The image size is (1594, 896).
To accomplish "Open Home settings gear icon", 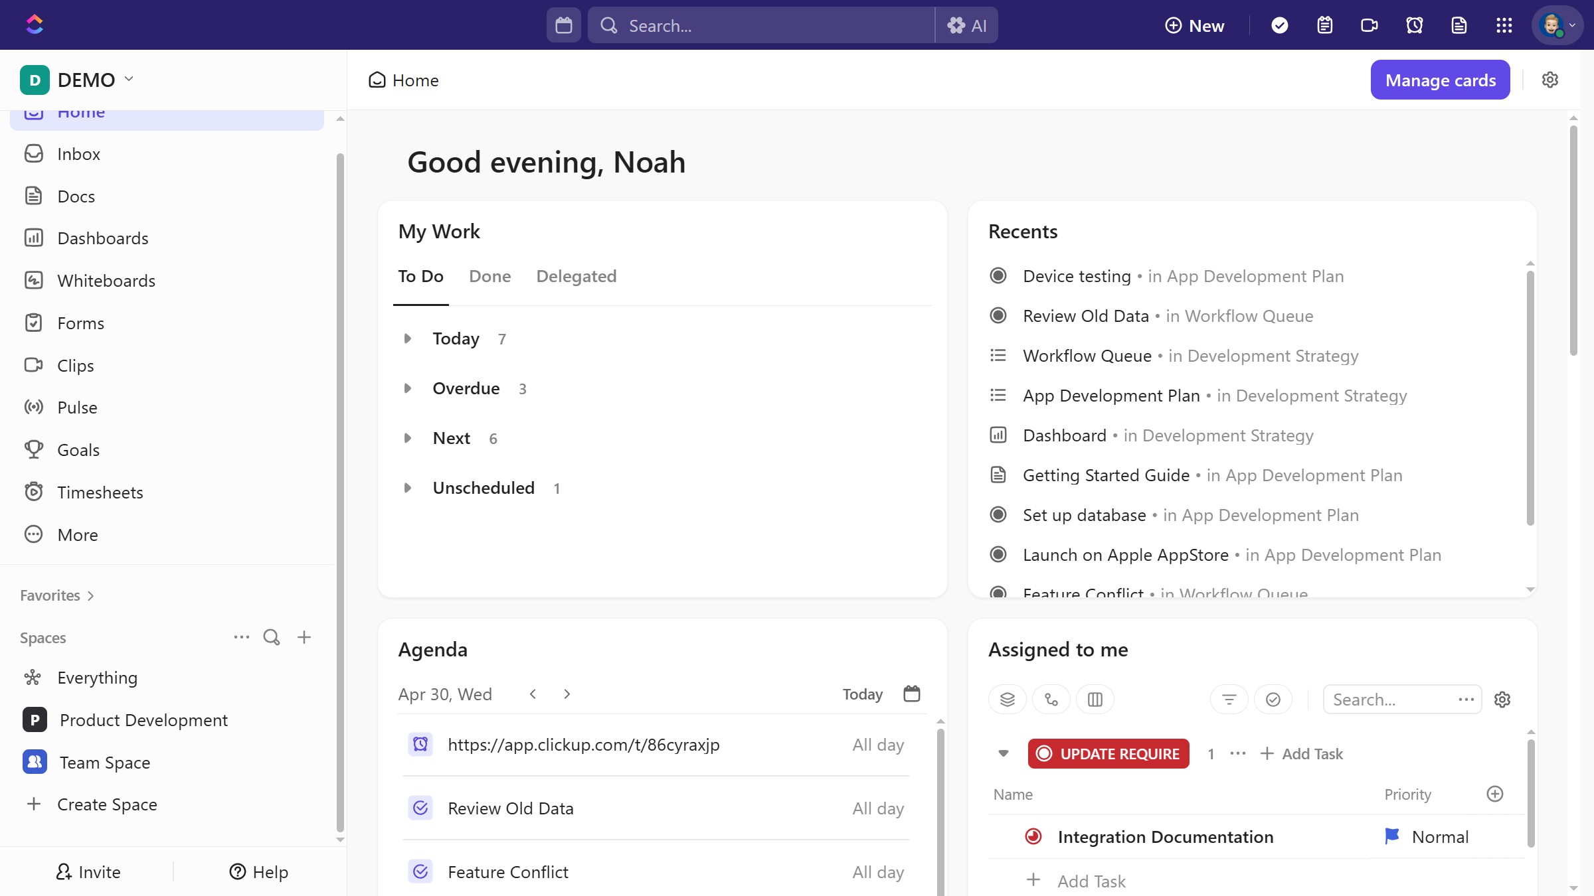I will [x=1550, y=80].
